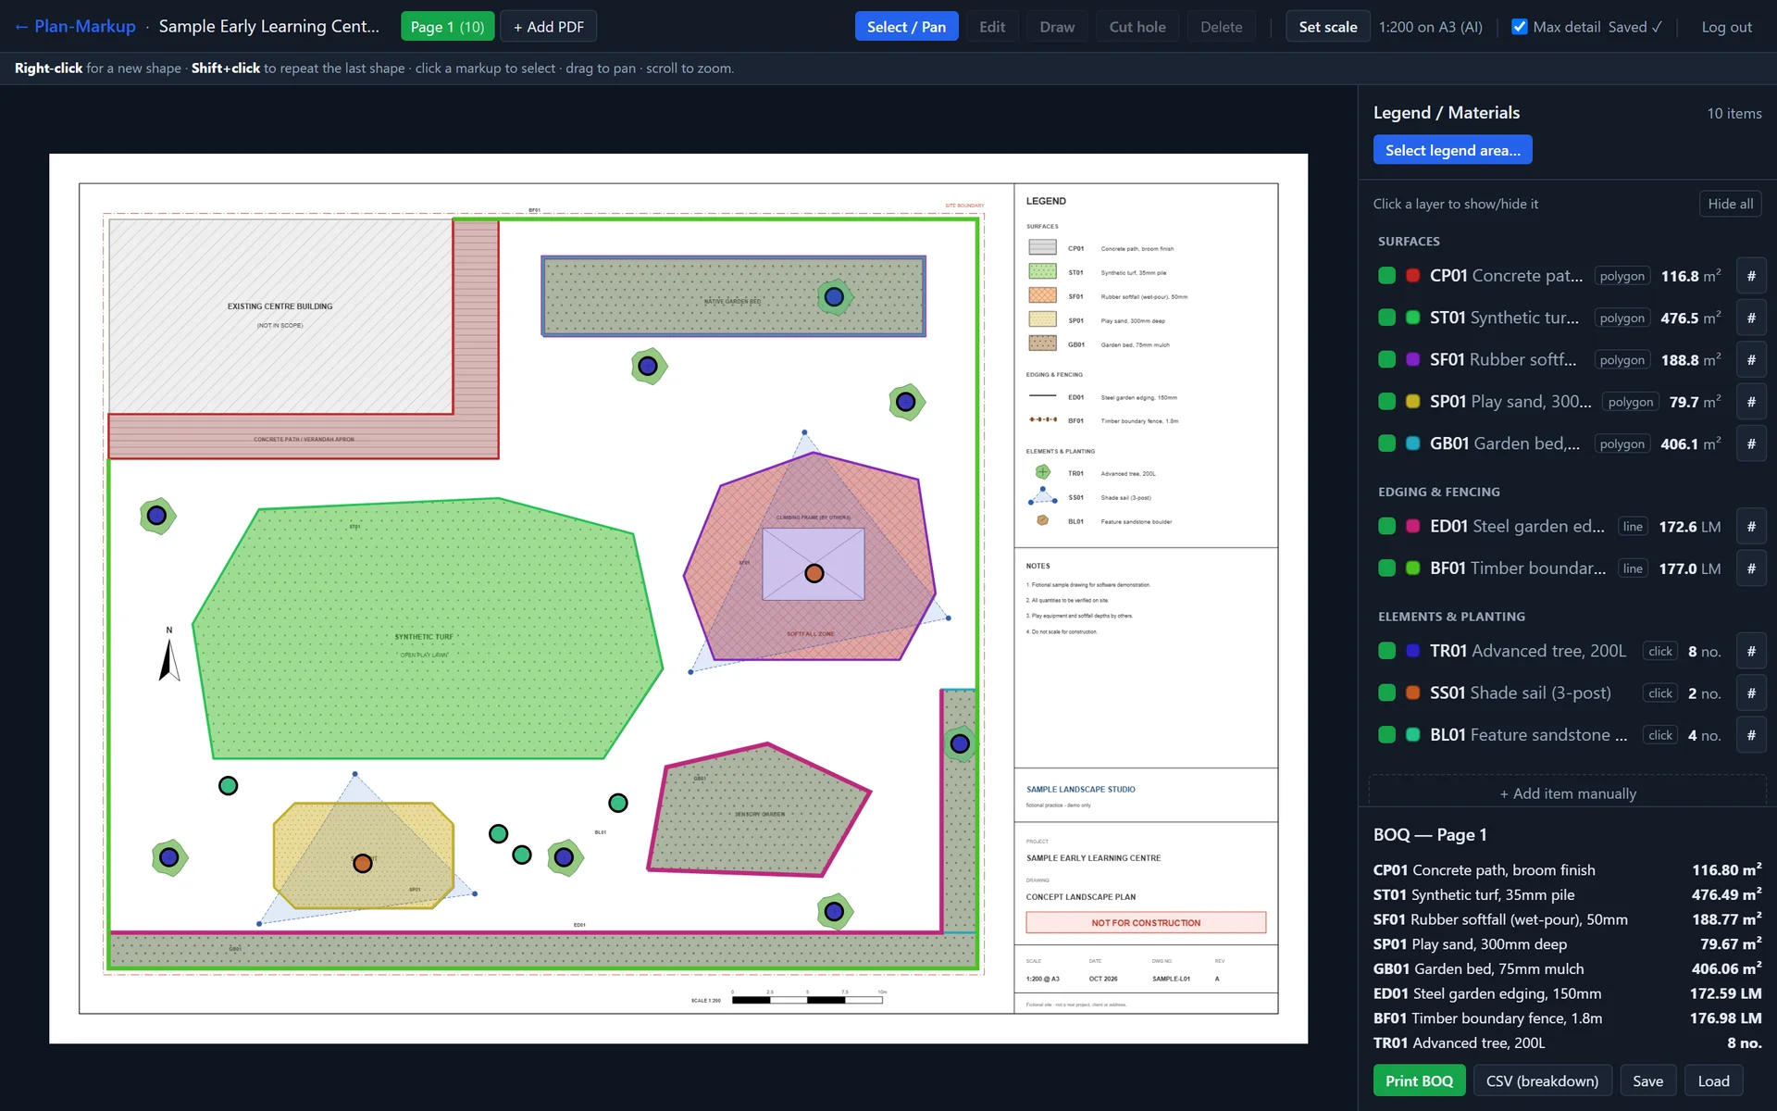Click the # button for CP01 Concrete path

[1750, 276]
